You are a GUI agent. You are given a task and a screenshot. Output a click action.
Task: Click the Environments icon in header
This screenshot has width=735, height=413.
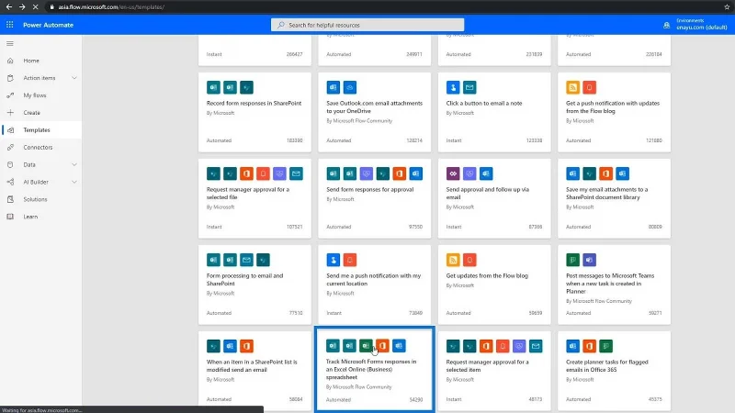(667, 25)
